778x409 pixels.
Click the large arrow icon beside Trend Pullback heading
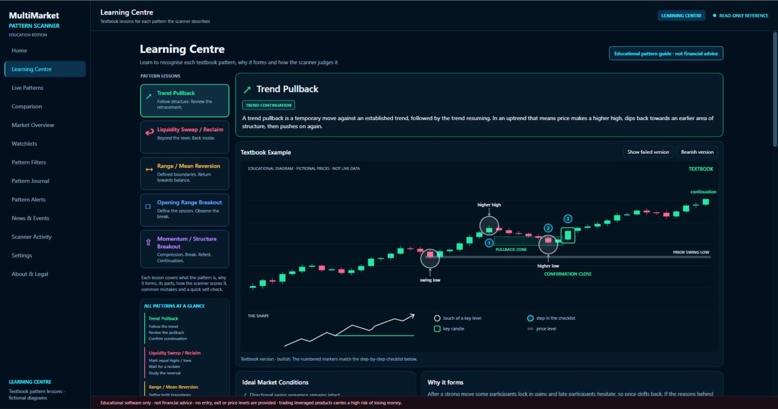point(247,90)
